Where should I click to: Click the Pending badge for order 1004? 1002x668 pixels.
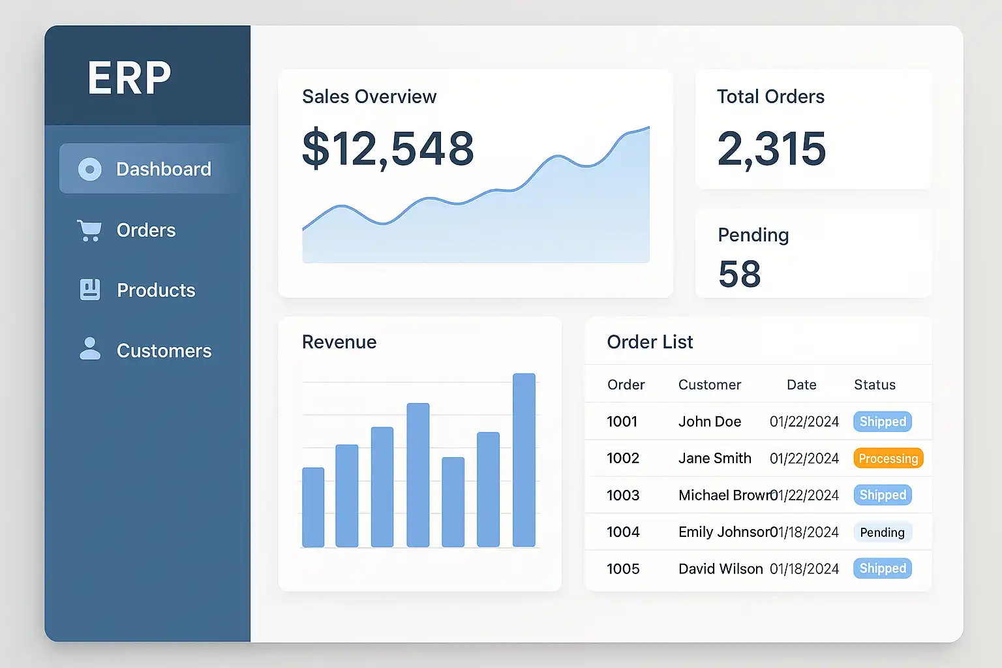tap(882, 532)
